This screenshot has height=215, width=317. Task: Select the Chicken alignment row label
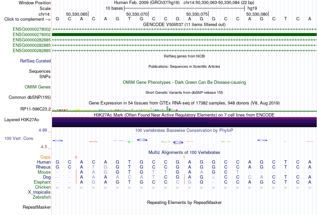coord(43,187)
